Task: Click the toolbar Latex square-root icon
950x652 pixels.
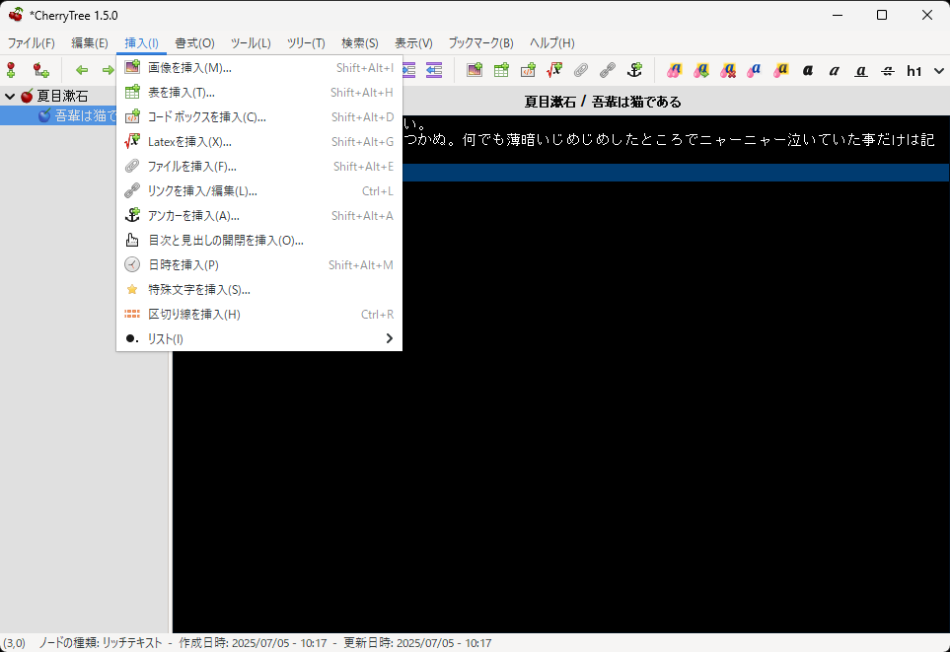Action: click(554, 70)
